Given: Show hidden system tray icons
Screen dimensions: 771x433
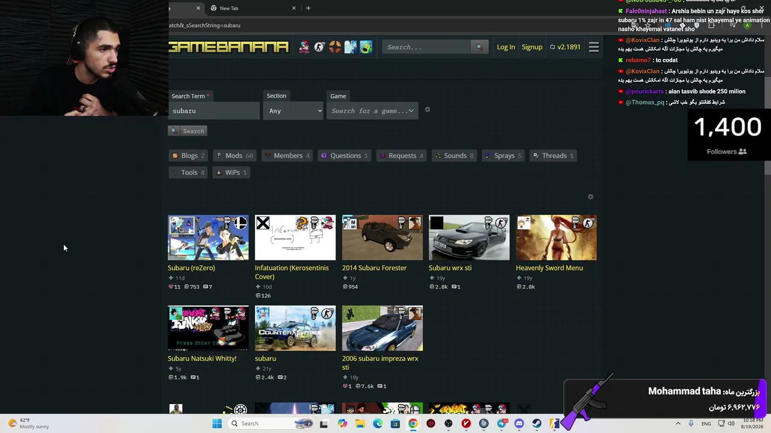Looking at the screenshot, I should (x=678, y=423).
